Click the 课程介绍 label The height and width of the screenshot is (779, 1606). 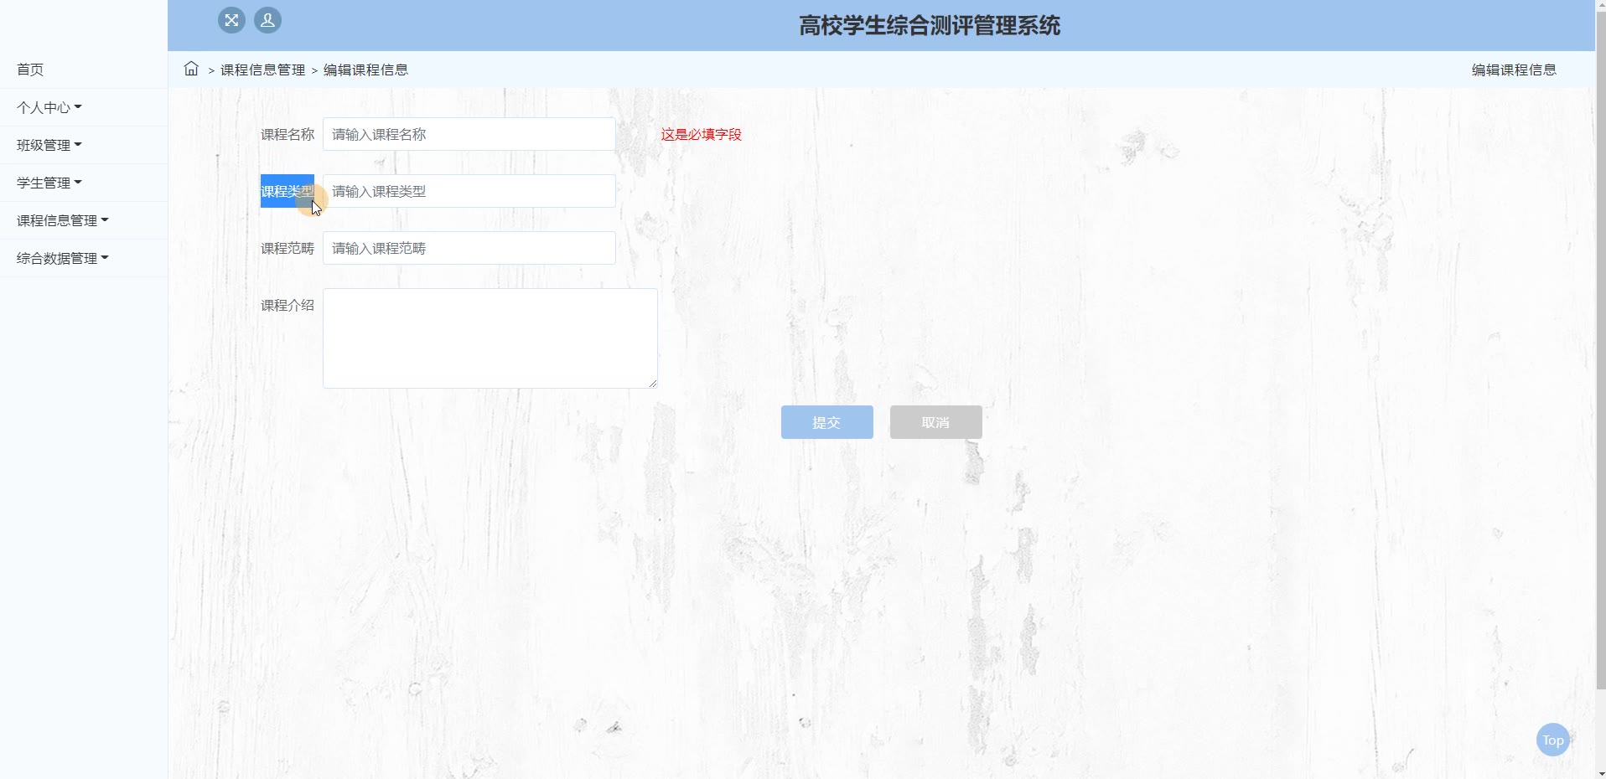(x=288, y=305)
